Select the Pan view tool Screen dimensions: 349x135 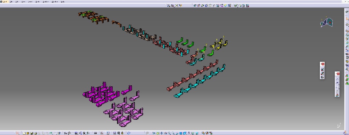[x=161, y=133]
